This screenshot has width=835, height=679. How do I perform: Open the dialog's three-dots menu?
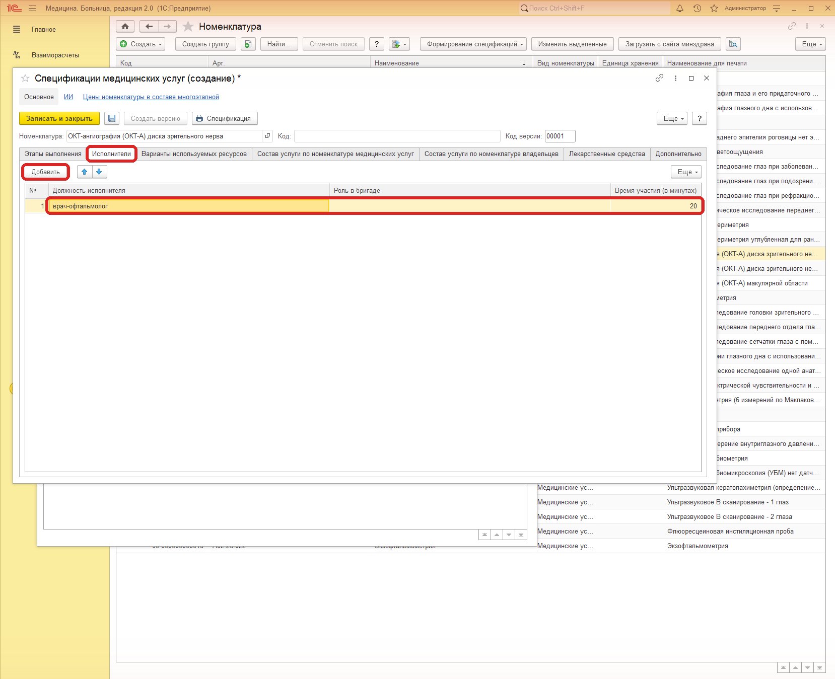(675, 78)
